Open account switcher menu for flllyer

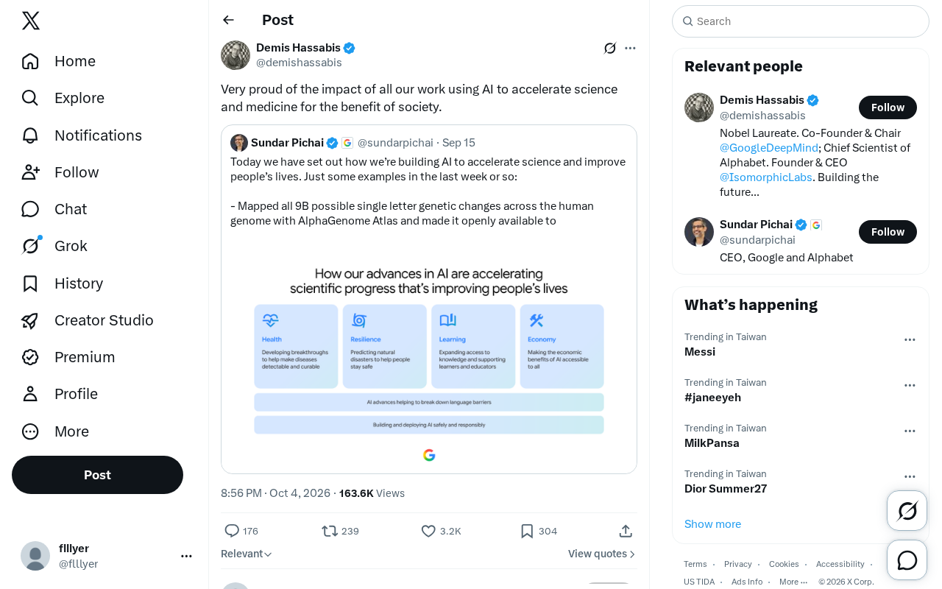186,556
